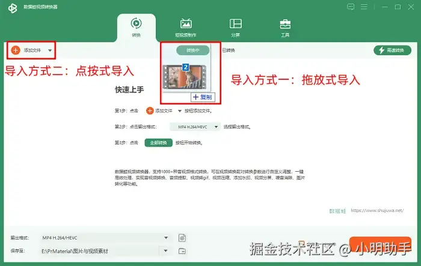421x266 pixels.
Task: Open the MP4 H.264/HEVC dropdown in step 2
Action: click(x=195, y=127)
